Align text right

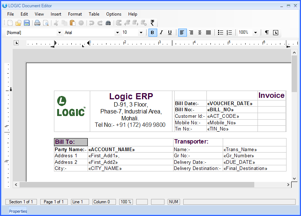191,33
